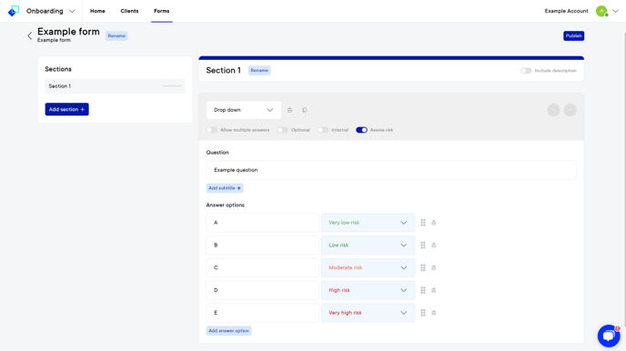
Task: Click the Example Account label
Action: [x=566, y=11]
